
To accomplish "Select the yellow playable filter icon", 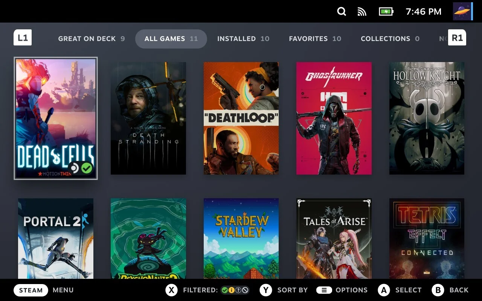I will pos(232,290).
